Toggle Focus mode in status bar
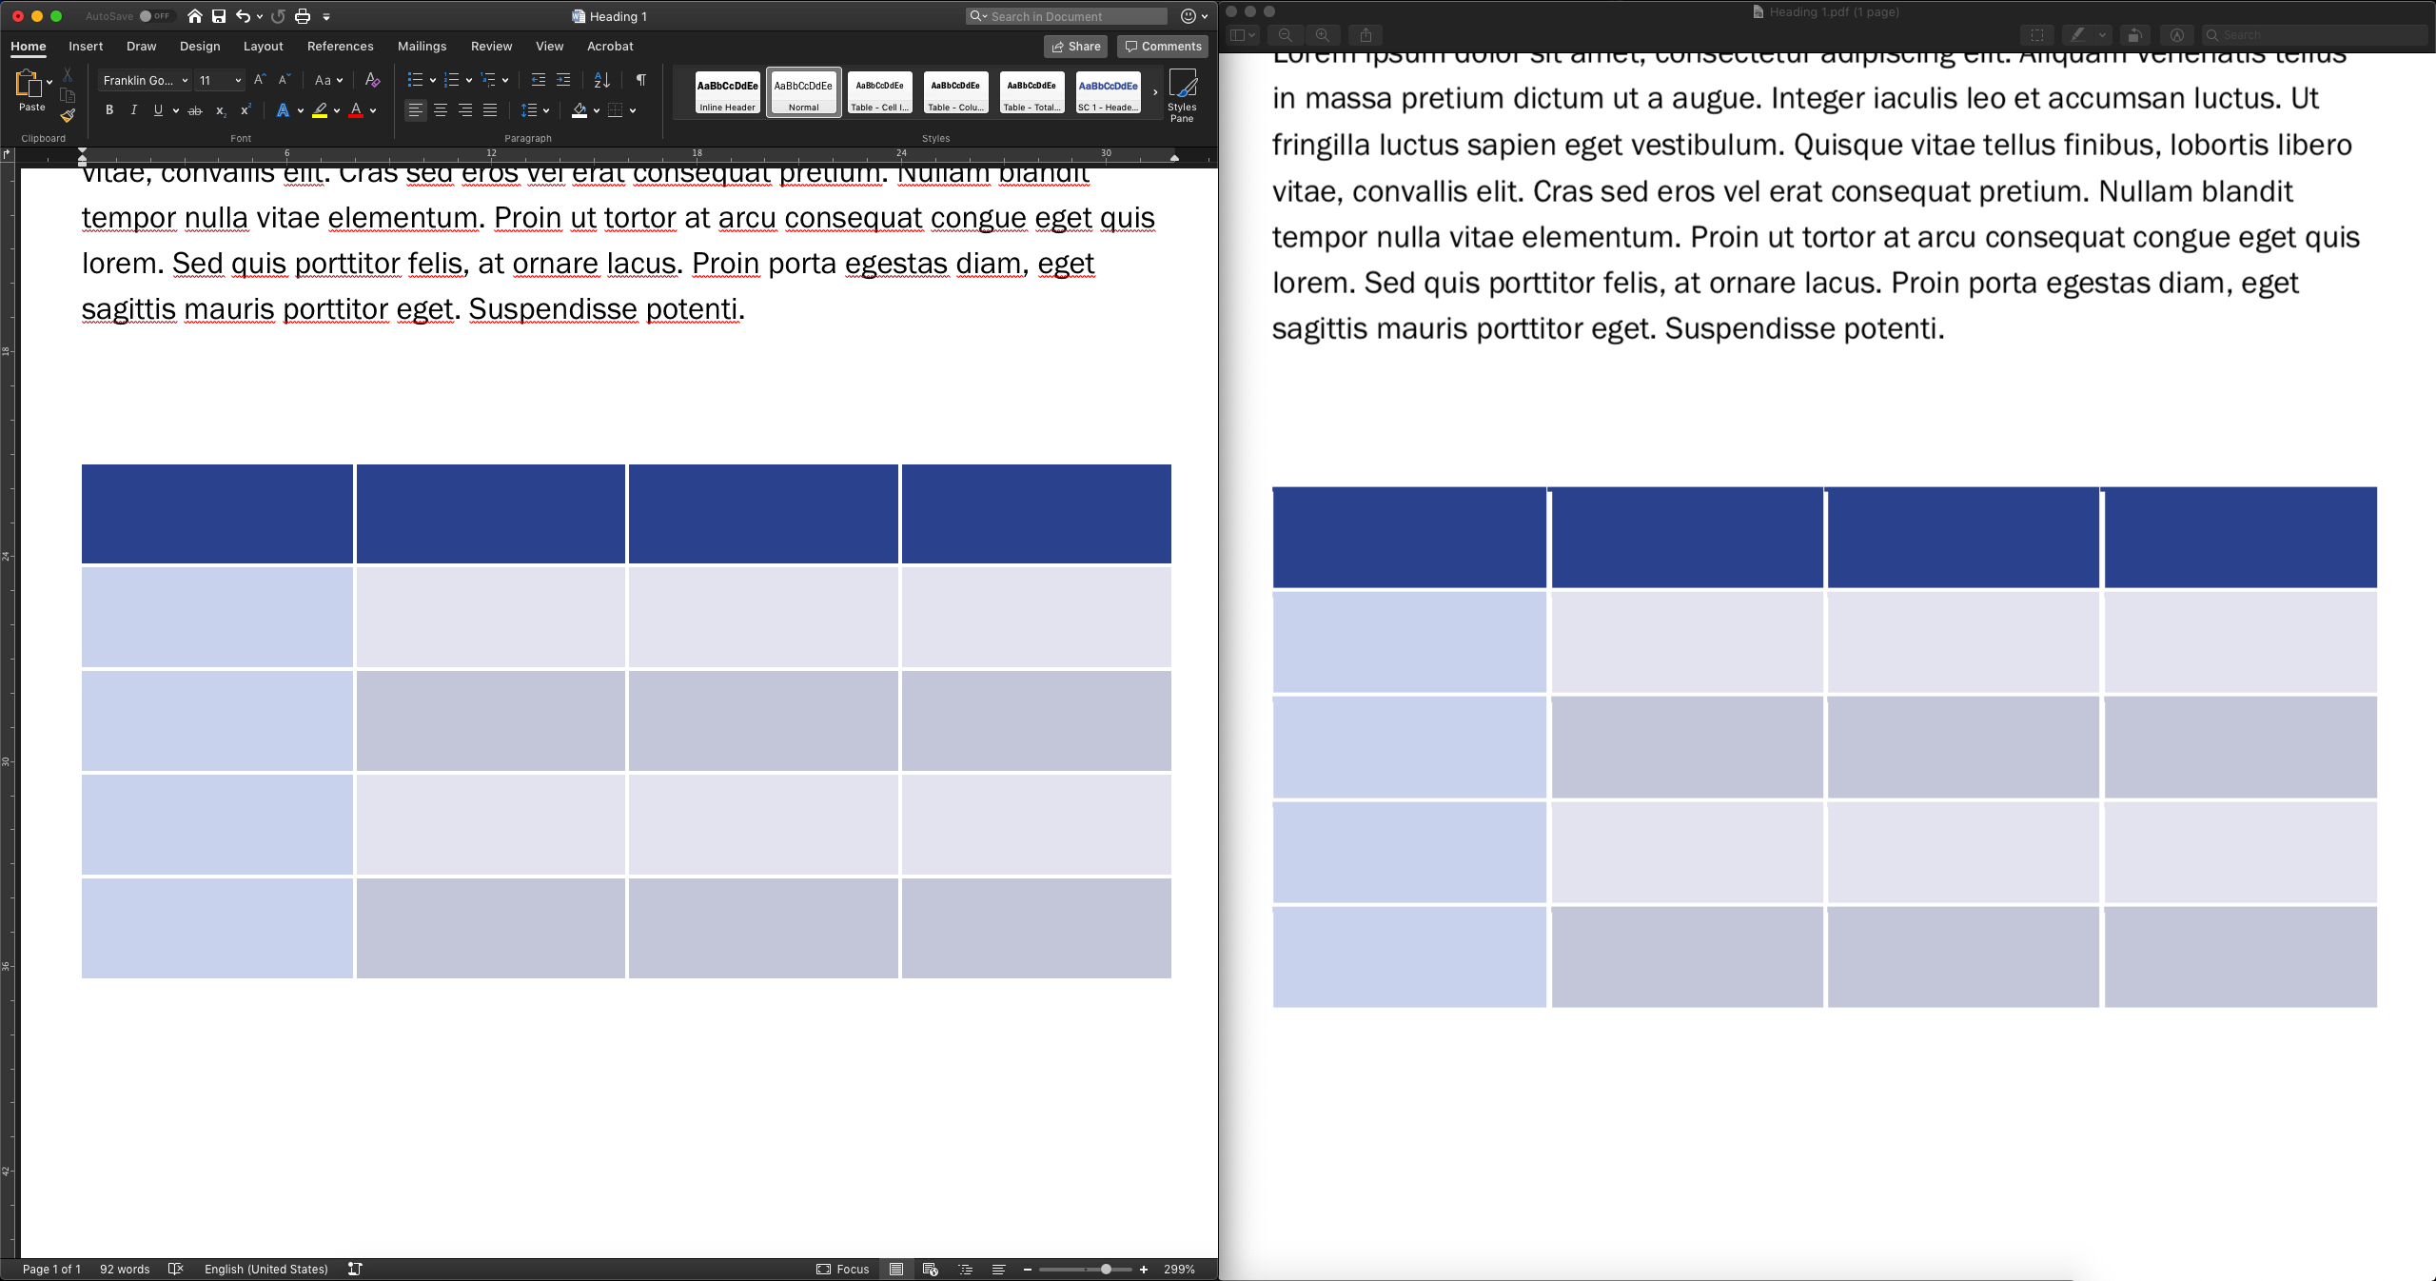This screenshot has height=1281, width=2436. tap(843, 1269)
